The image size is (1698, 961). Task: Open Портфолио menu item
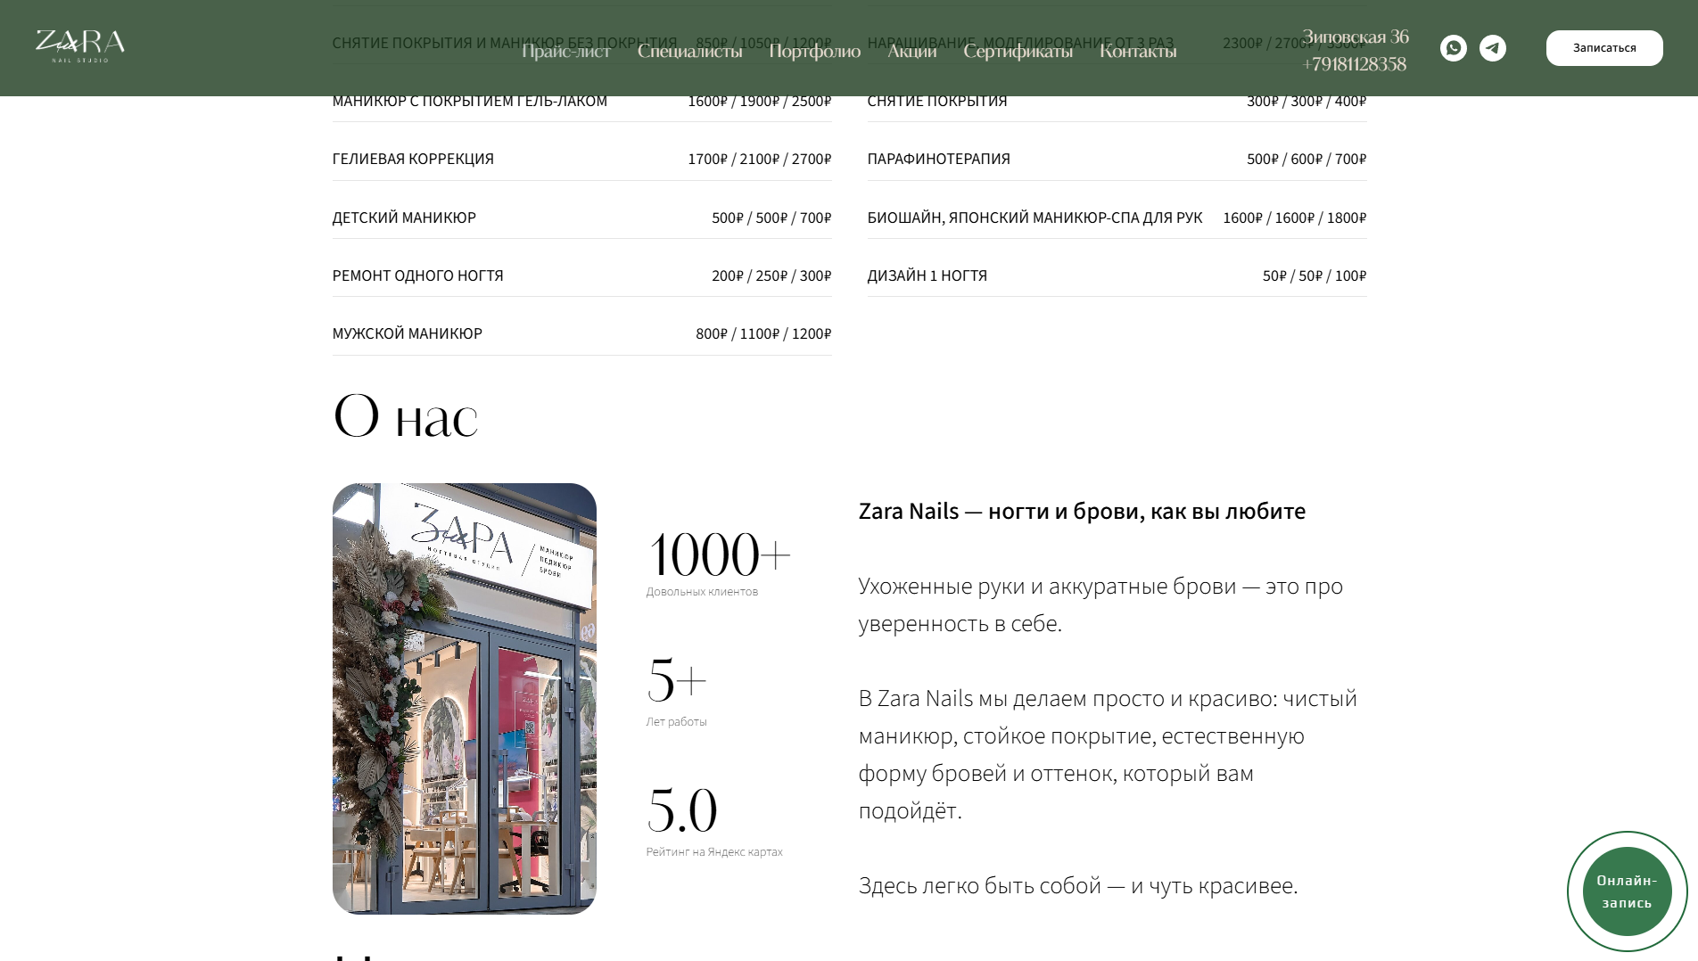(814, 51)
